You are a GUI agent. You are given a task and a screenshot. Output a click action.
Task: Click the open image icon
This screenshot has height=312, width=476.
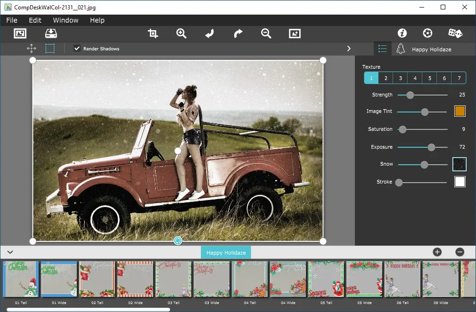pyautogui.click(x=20, y=33)
